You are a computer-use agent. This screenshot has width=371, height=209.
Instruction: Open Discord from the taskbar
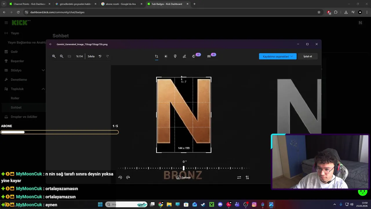click(220, 205)
